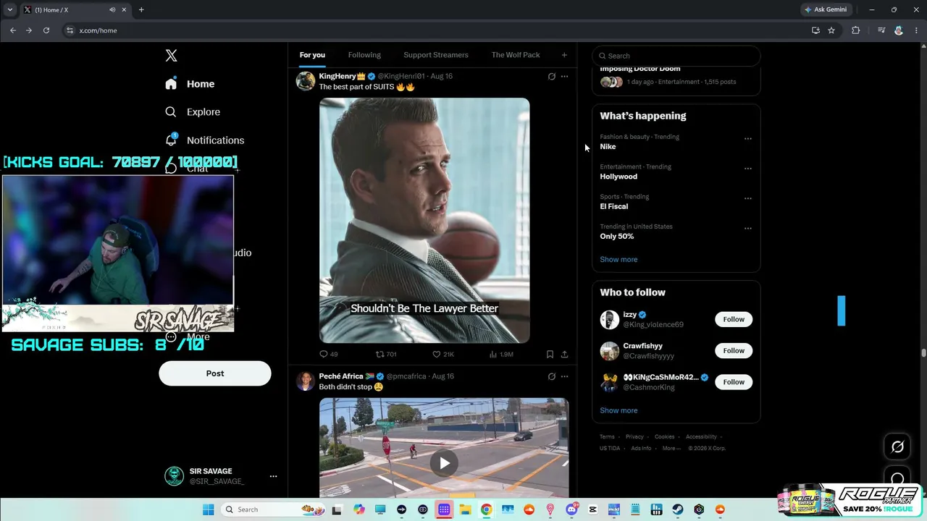Viewport: 927px width, 521px height.
Task: Open the Privacy link in footer
Action: pos(634,436)
